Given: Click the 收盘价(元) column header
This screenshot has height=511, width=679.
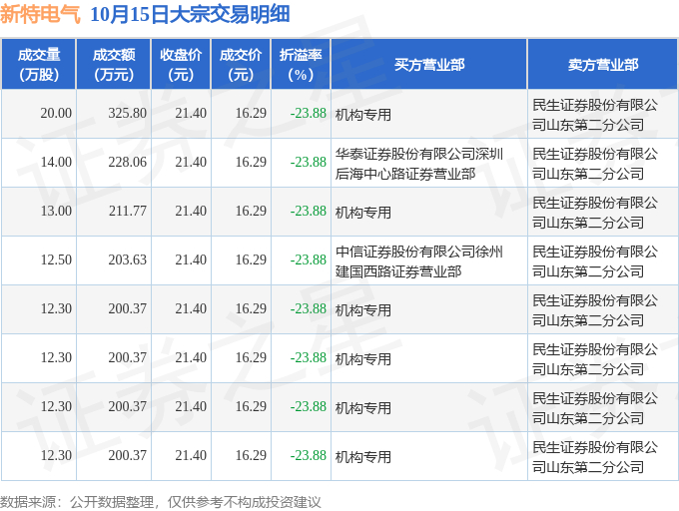Looking at the screenshot, I should pyautogui.click(x=181, y=65).
